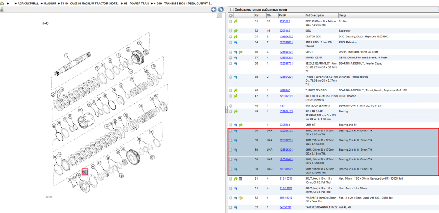Add SHIM 1286963C1 row with plus icon

tap(231, 150)
